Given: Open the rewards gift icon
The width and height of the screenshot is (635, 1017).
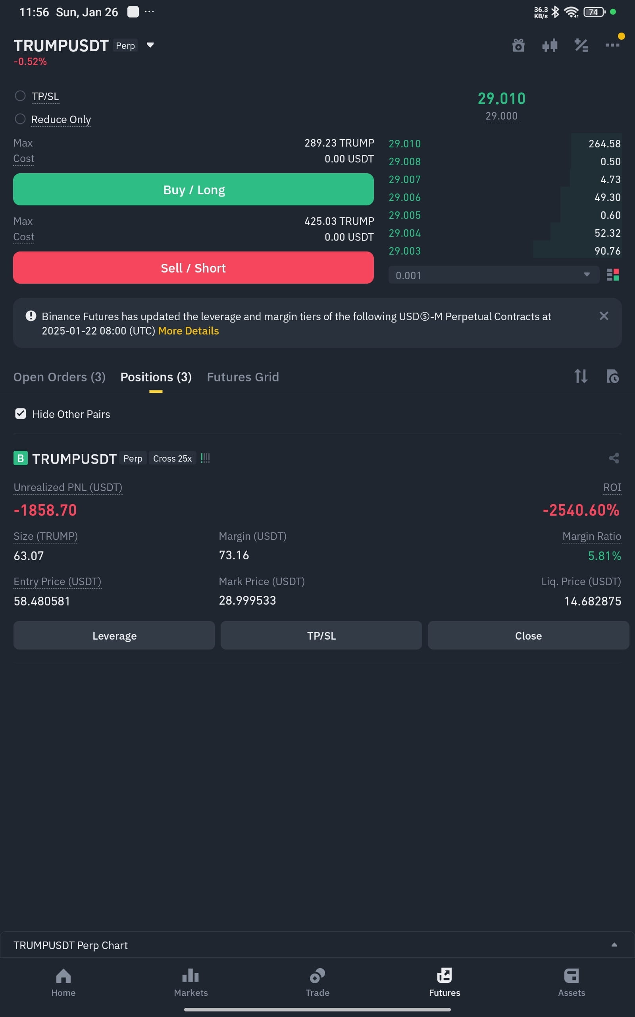Looking at the screenshot, I should [518, 45].
